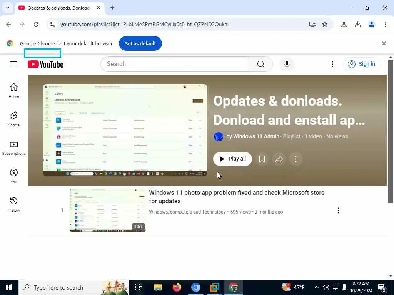Screen dimensions: 394x295
Task: Close the 'Opdates & donloads' tab
Action: pyautogui.click(x=98, y=8)
